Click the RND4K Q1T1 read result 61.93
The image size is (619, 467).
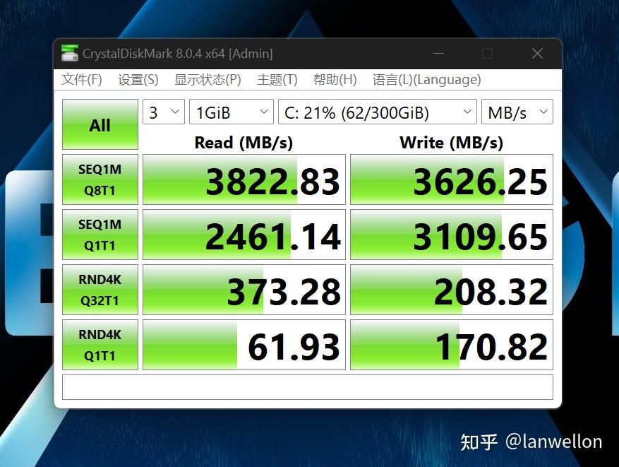click(x=244, y=345)
